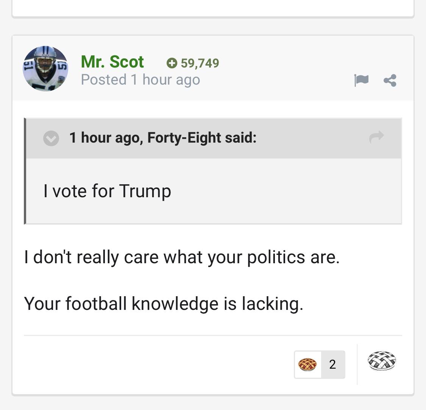Click the previous post card above
The width and height of the screenshot is (426, 410).
[213, 8]
